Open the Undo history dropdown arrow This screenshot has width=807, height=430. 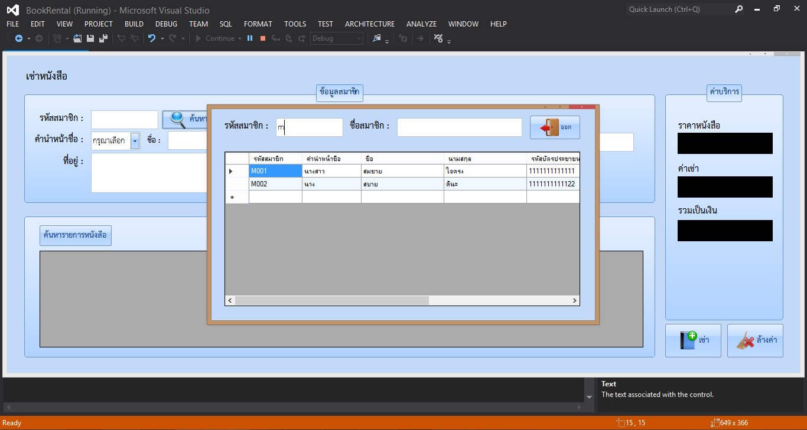point(162,38)
